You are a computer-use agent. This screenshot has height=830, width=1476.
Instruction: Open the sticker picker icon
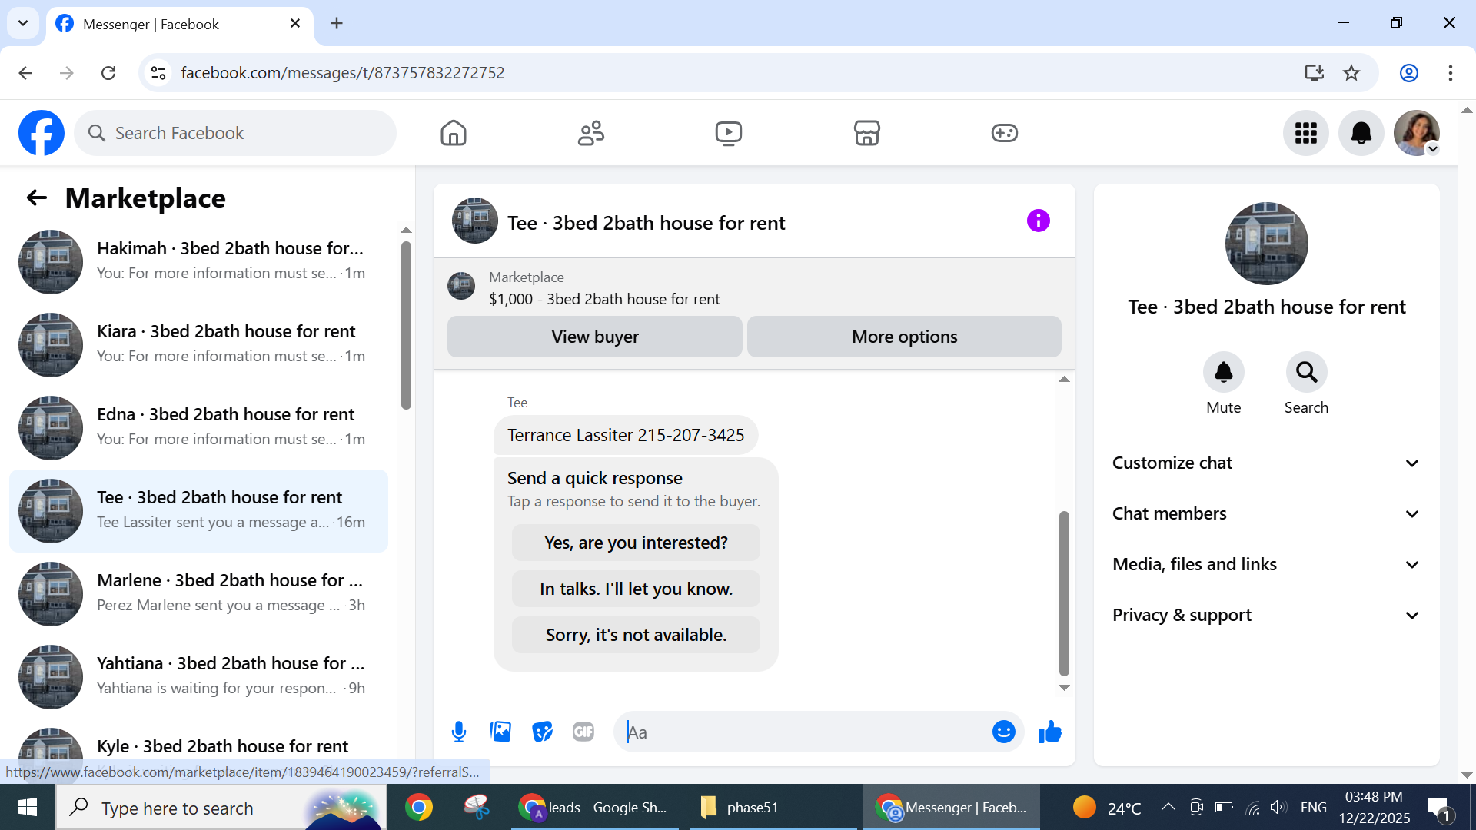[x=542, y=732]
